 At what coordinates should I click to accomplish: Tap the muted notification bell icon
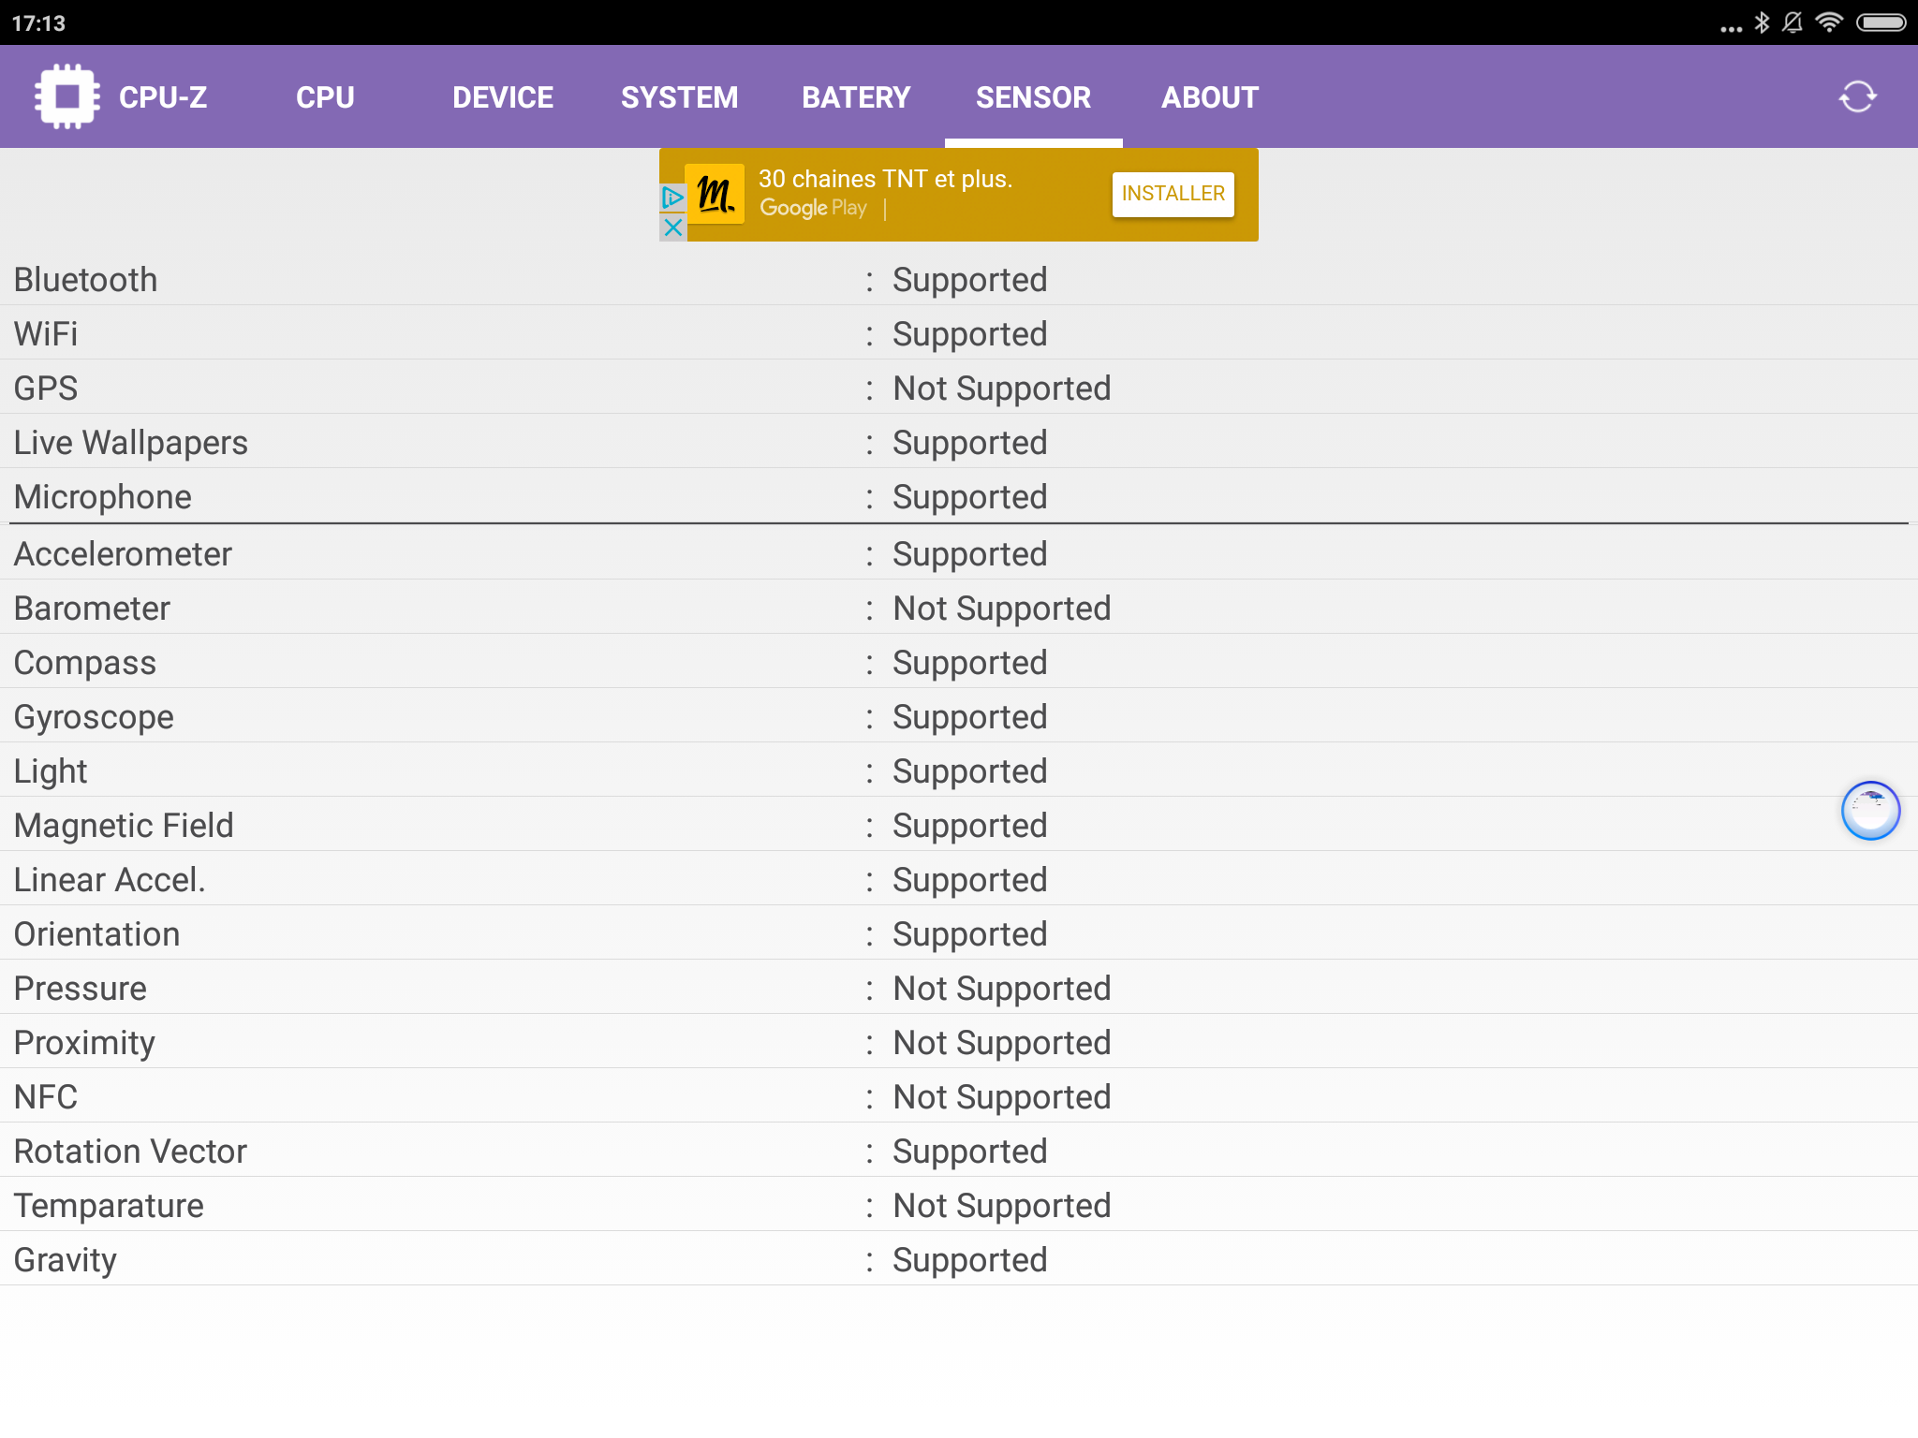(x=1793, y=22)
